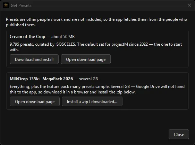
Task: Click the 'Everything, plus the texture pack' description
Action: click(x=97, y=89)
